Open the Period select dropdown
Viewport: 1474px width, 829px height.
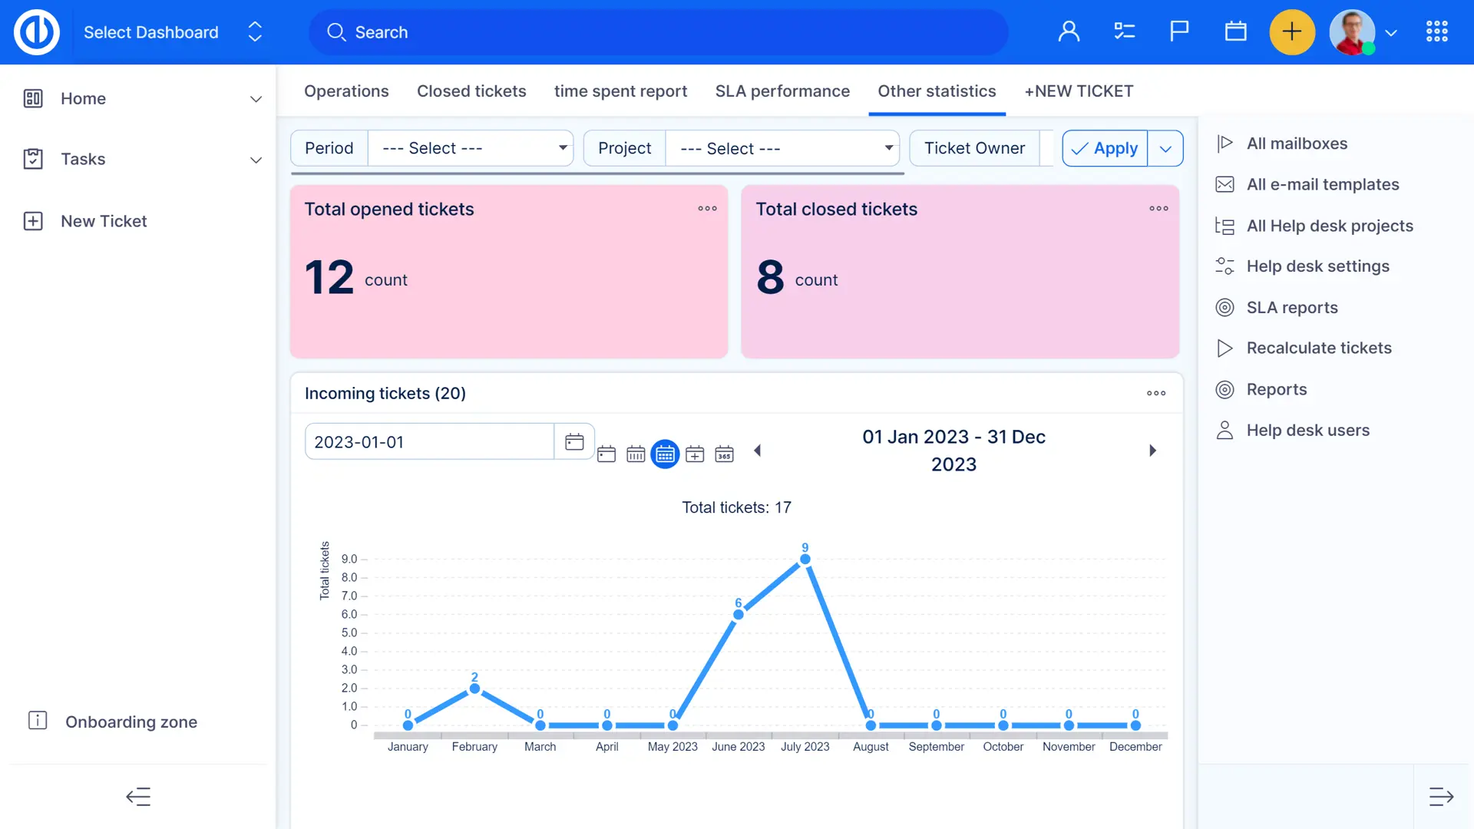(471, 148)
